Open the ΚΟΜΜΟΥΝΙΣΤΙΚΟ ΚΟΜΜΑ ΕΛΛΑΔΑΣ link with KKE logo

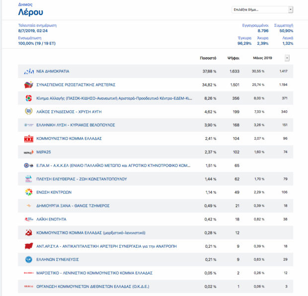pyautogui.click(x=69, y=139)
